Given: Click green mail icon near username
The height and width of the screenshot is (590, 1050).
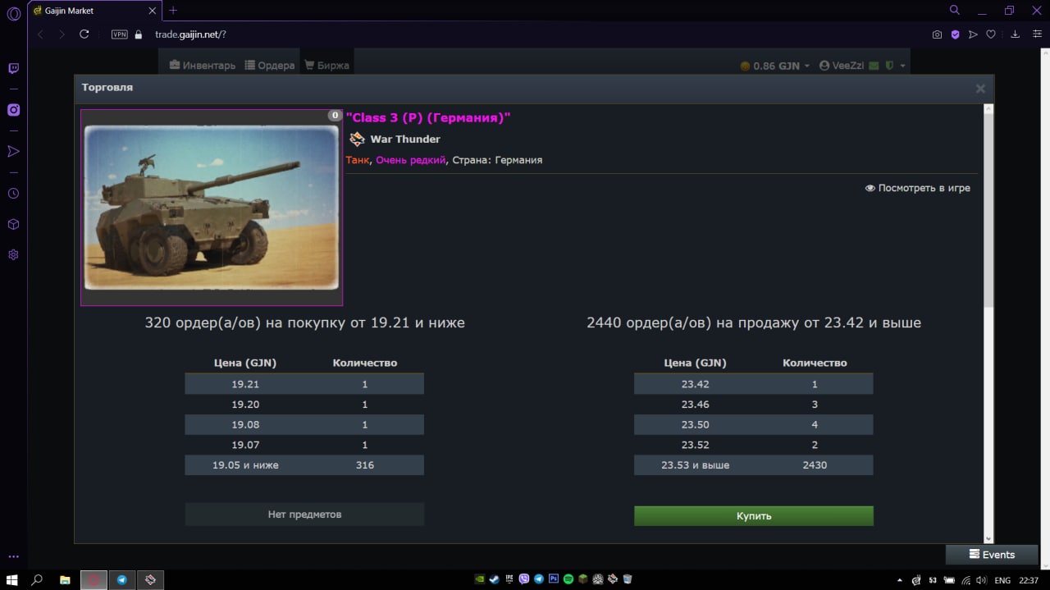Looking at the screenshot, I should tap(874, 66).
